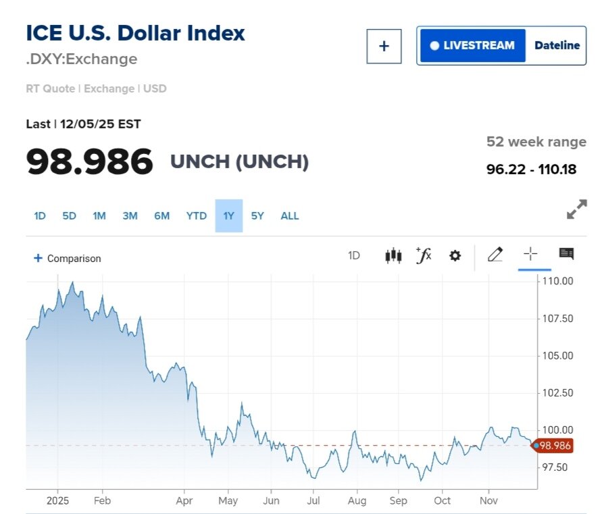604x514 pixels.
Task: Click the Dateline link
Action: tap(557, 46)
